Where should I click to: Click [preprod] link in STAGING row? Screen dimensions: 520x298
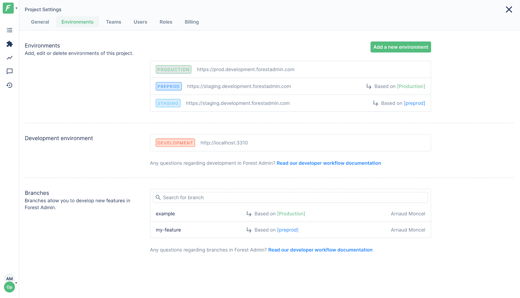coord(415,103)
